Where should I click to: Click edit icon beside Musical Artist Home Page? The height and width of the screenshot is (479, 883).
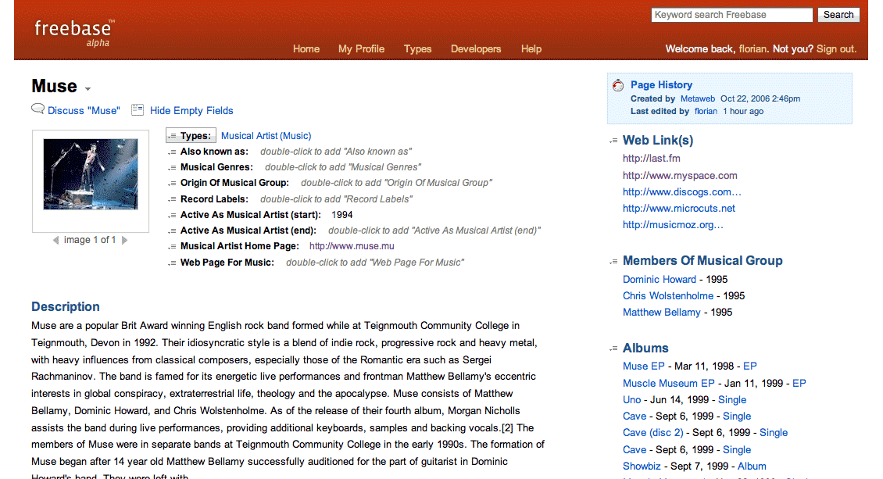(x=173, y=247)
